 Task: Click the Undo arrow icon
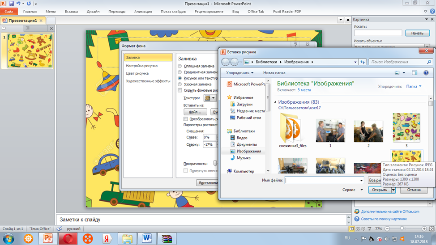point(18,3)
